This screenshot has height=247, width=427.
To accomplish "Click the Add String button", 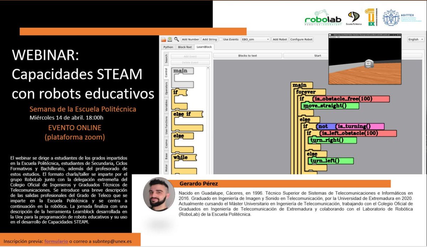I will (x=210, y=40).
